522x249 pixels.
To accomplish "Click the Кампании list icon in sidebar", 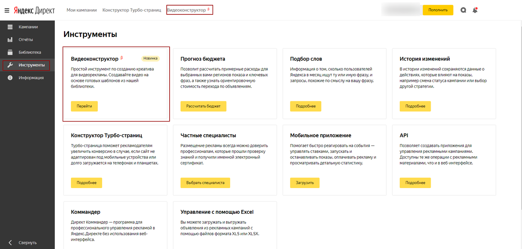I will [x=10, y=27].
